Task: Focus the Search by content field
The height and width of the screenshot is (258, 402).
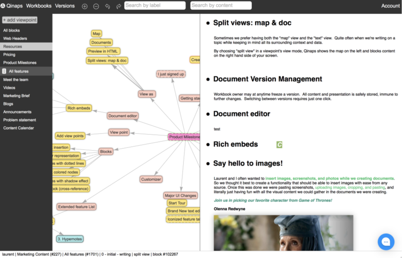Action: [x=221, y=5]
